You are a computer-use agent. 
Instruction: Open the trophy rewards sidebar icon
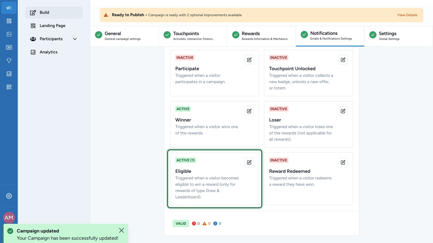coord(9,60)
